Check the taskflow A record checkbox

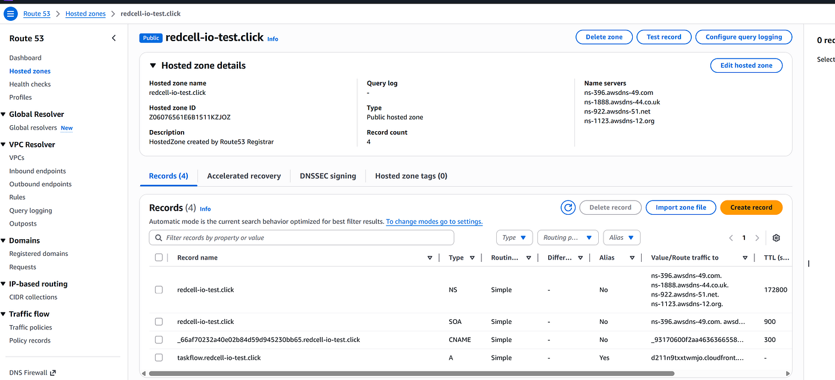[159, 358]
